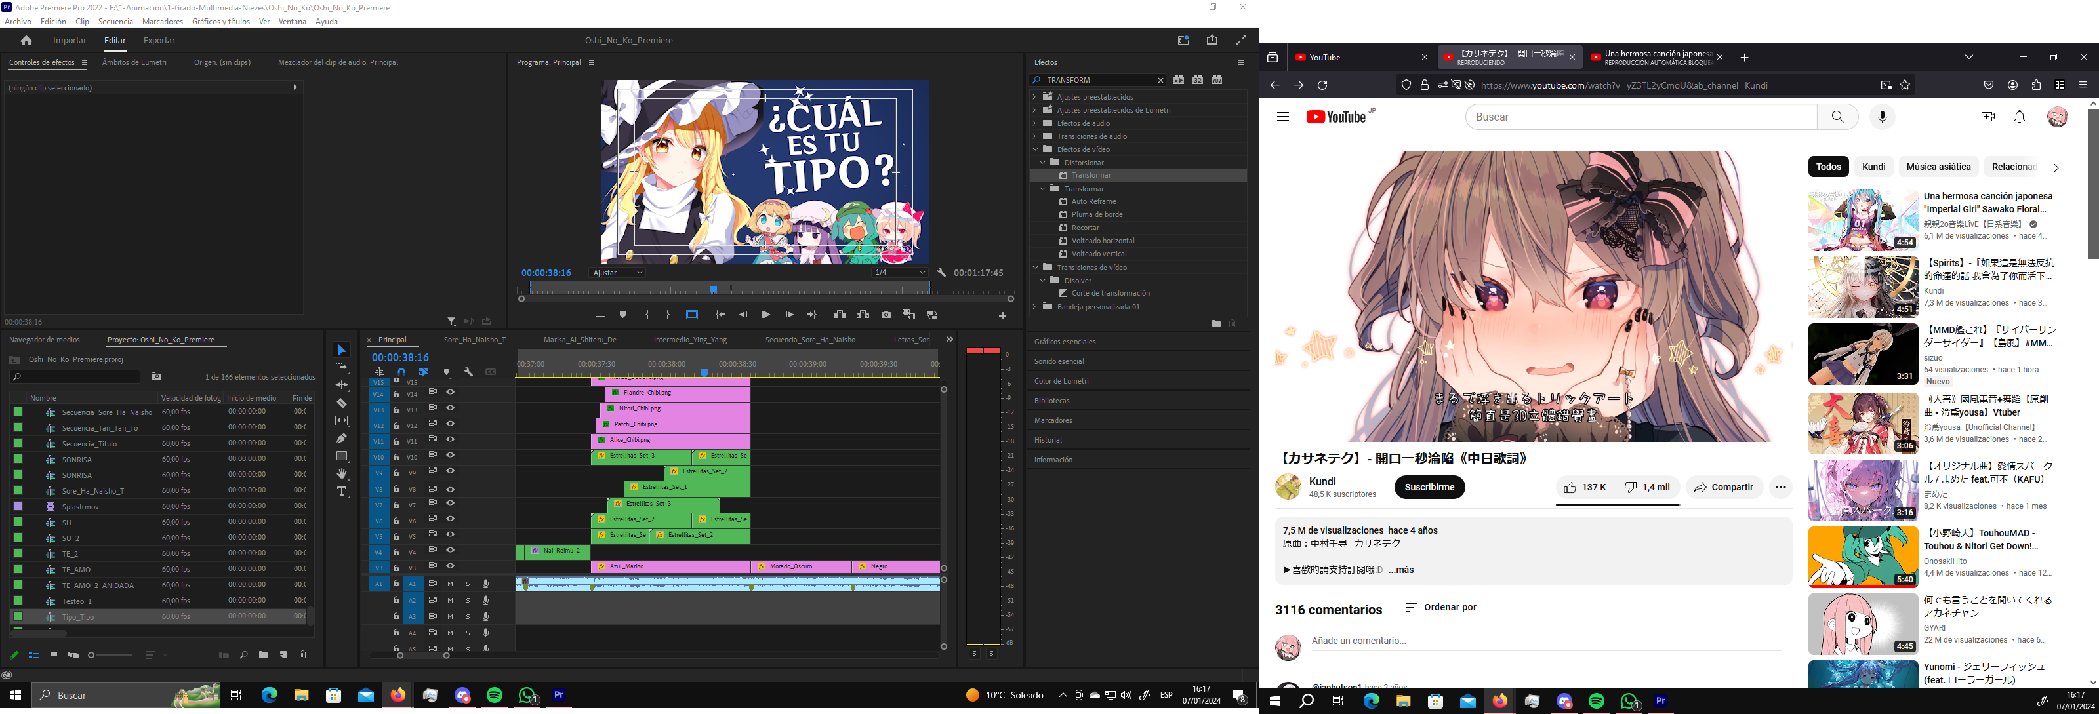This screenshot has width=2099, height=714.
Task: Click the Lift button in Program monitor
Action: [x=840, y=315]
